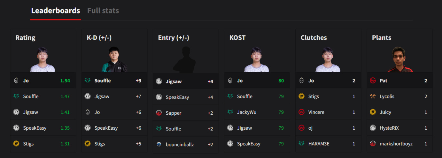
Task: Open JackyWu player link in KOST
Action: coord(246,112)
